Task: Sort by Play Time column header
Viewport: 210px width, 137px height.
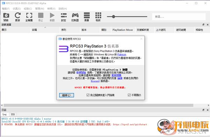Action: coord(184,30)
